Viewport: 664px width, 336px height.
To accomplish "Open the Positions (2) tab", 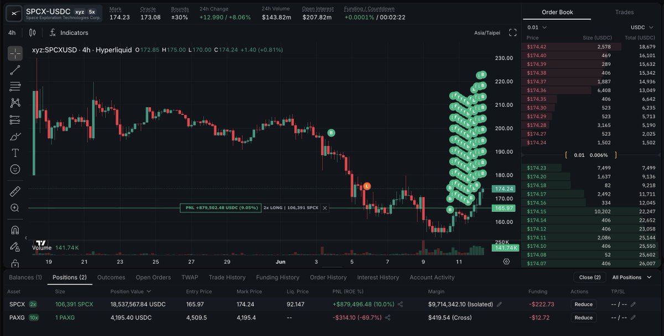I will tap(69, 277).
